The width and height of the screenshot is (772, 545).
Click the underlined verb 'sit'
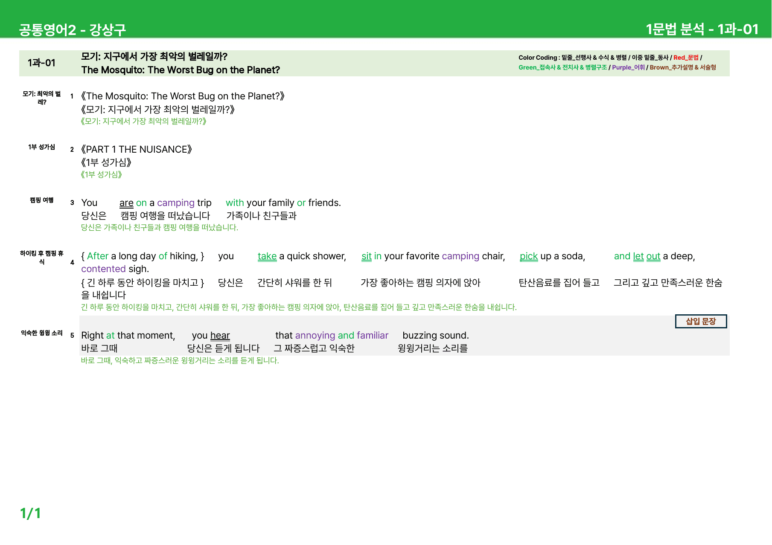[x=367, y=256]
